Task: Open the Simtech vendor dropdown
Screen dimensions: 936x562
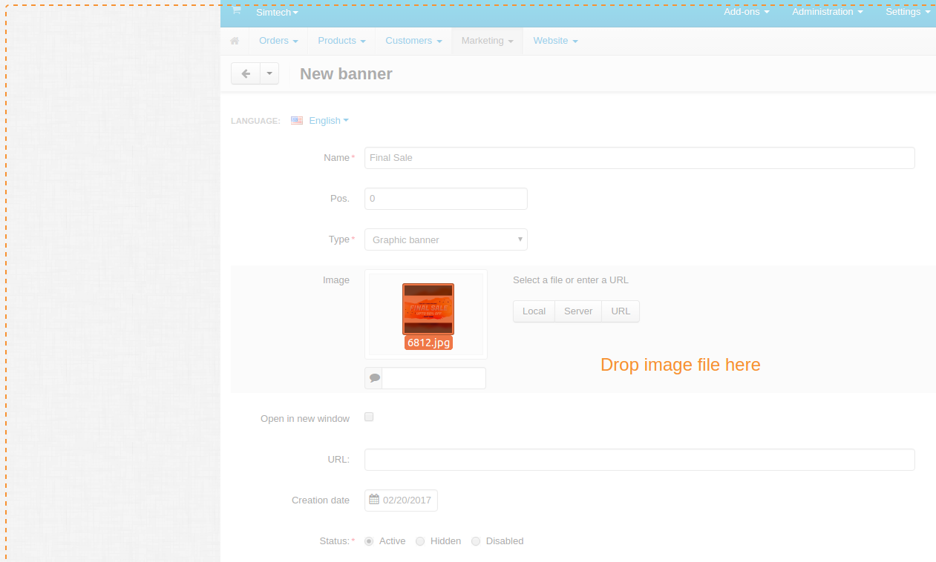Action: pyautogui.click(x=277, y=13)
